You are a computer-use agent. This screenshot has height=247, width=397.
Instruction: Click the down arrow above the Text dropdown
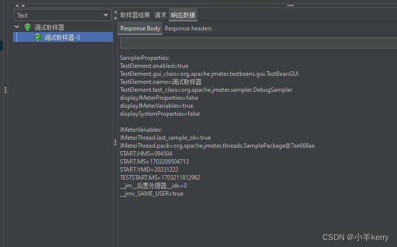(23, 5)
